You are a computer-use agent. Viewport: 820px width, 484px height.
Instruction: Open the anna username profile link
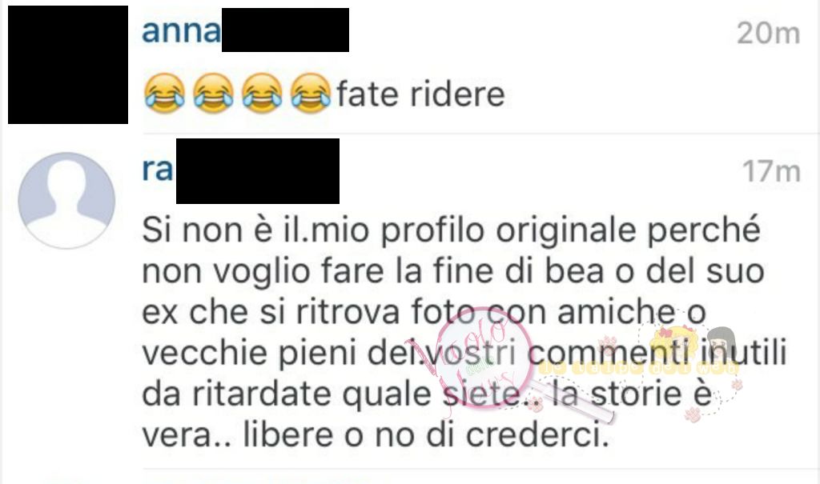pyautogui.click(x=182, y=31)
